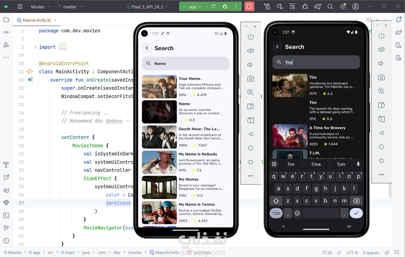Choose the 'Tom' keyboard suggestion
Screen dimensions: 405x257
click(341, 164)
